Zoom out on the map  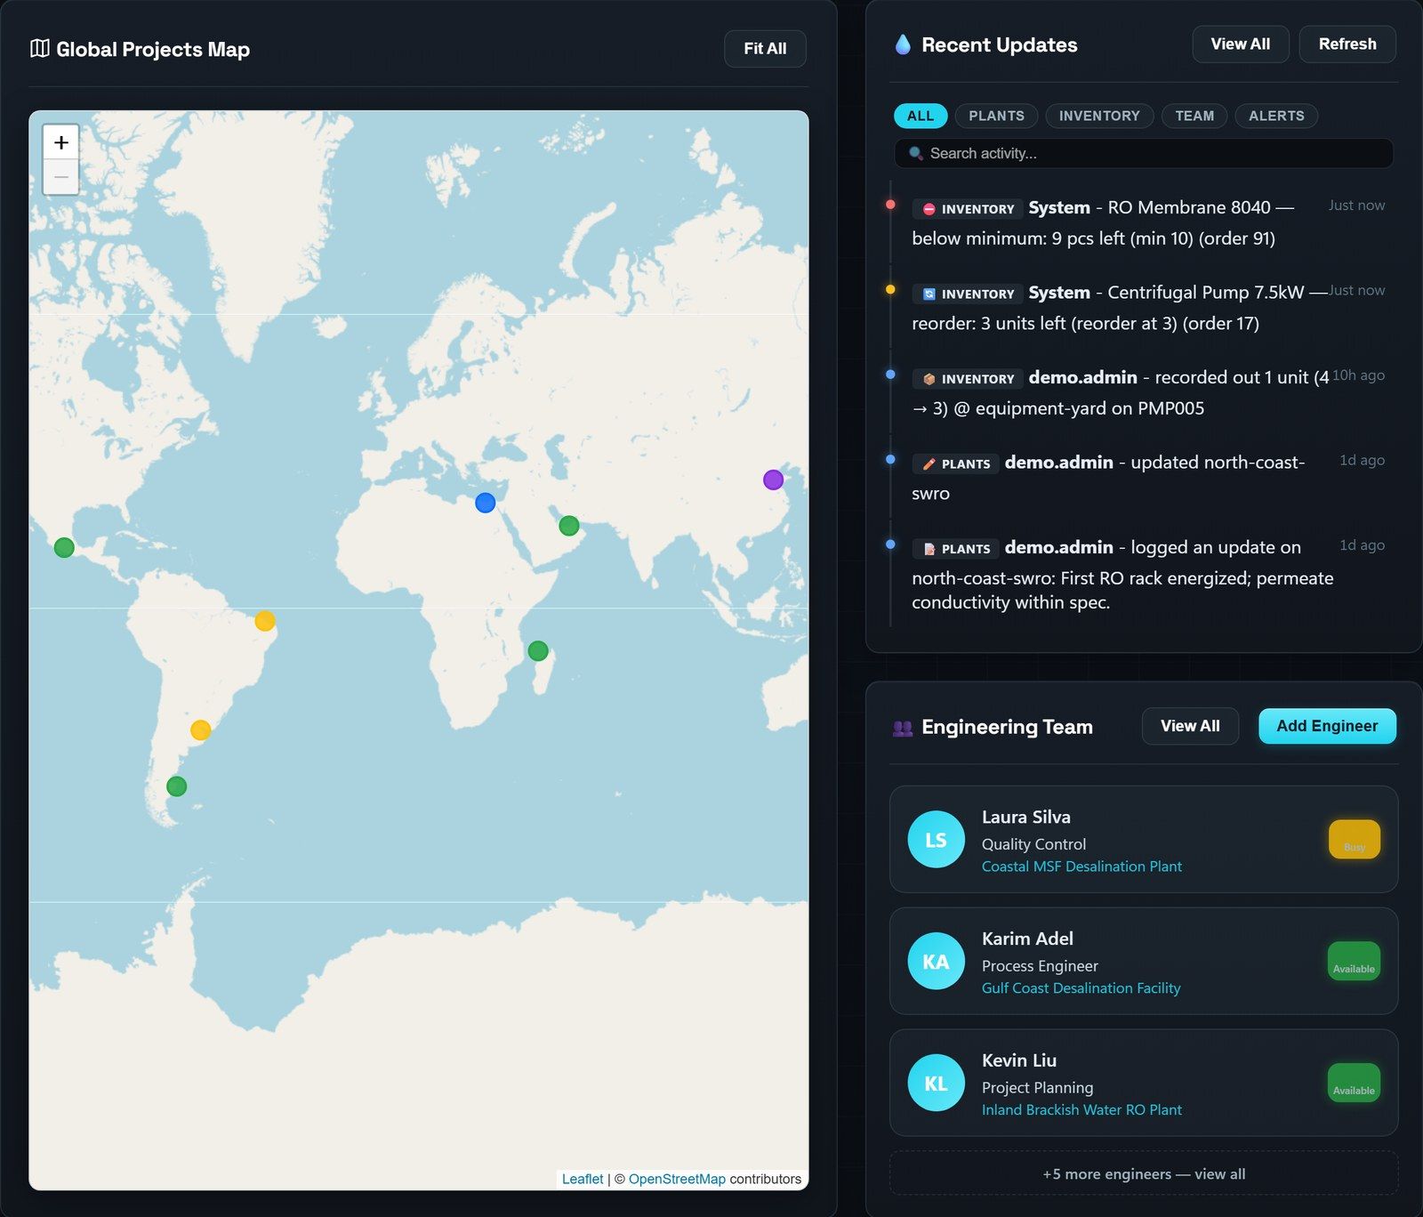[x=61, y=177]
